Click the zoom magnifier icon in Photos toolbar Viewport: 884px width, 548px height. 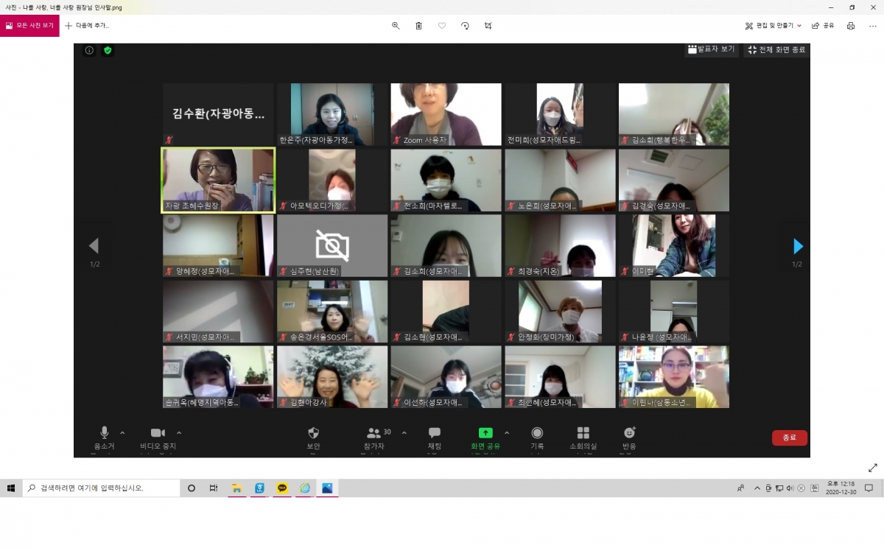click(x=396, y=25)
